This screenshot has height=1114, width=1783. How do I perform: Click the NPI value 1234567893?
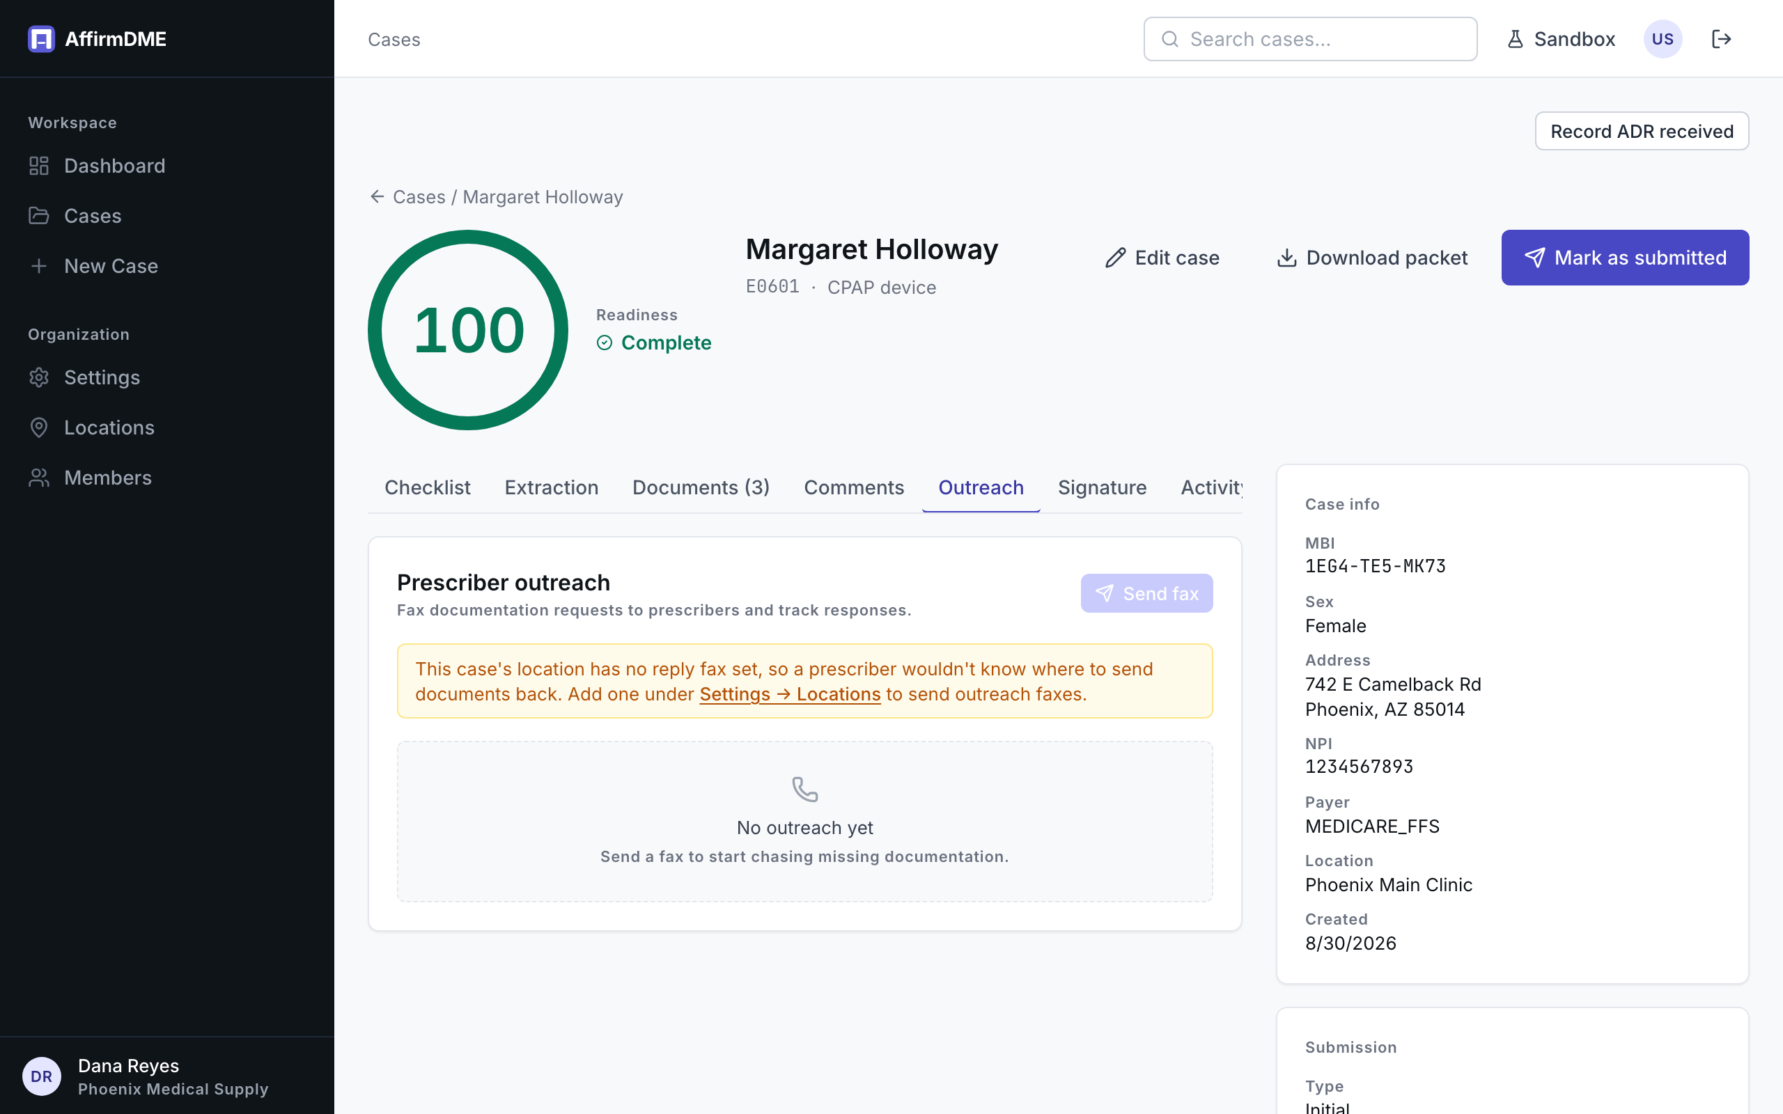[1360, 767]
